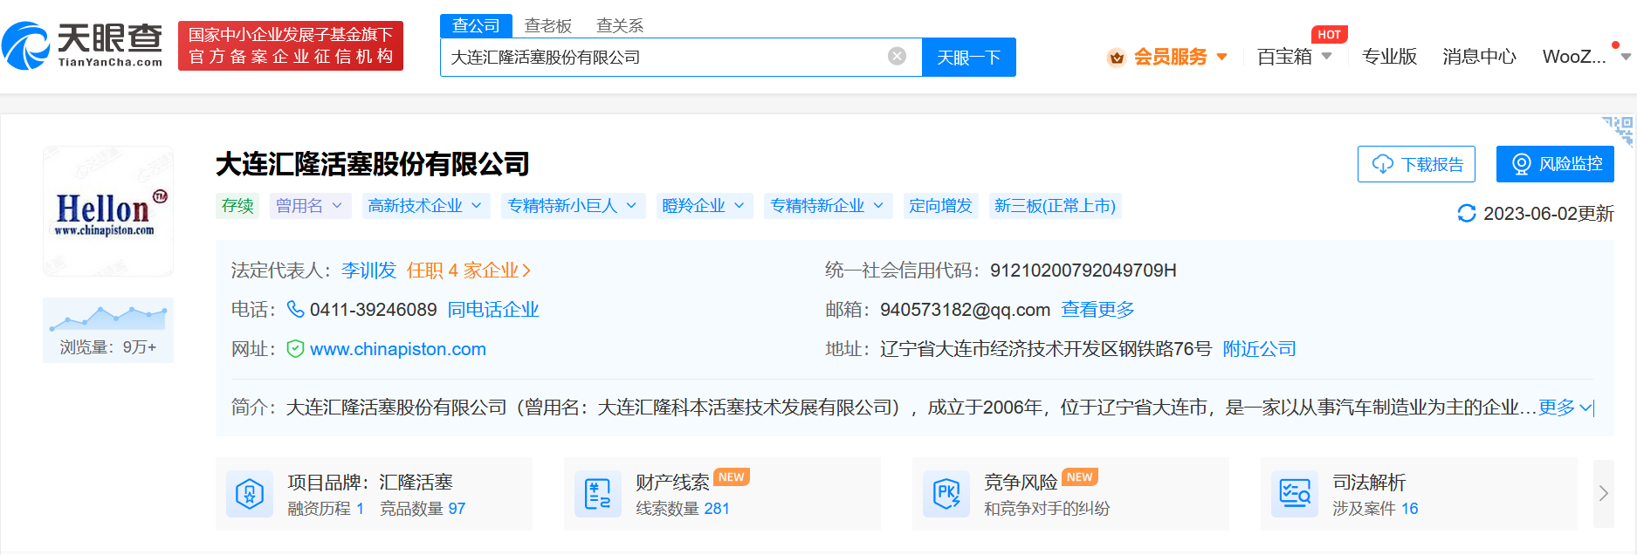Image resolution: width=1637 pixels, height=555 pixels.
Task: Click the PK competition risk icon
Action: tap(946, 494)
